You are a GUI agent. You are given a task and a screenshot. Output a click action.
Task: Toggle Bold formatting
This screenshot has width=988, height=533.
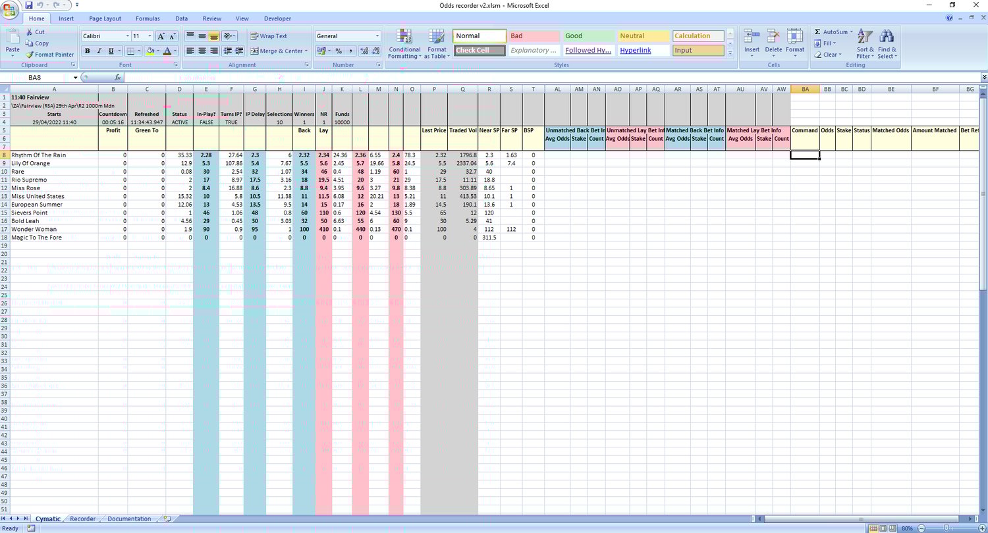coord(88,51)
